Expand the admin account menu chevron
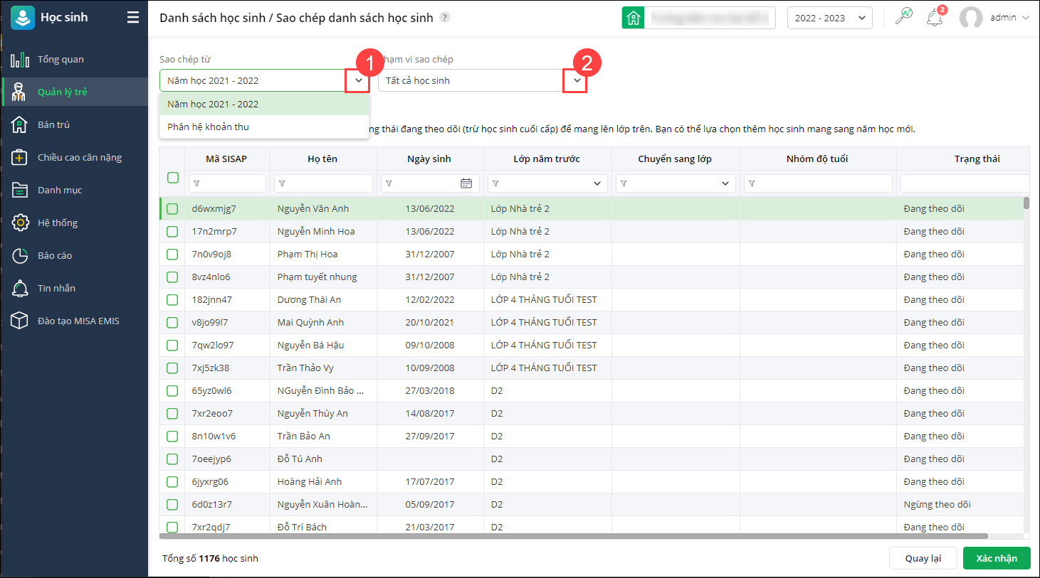Screen dimensions: 1040x578 [x=1026, y=18]
